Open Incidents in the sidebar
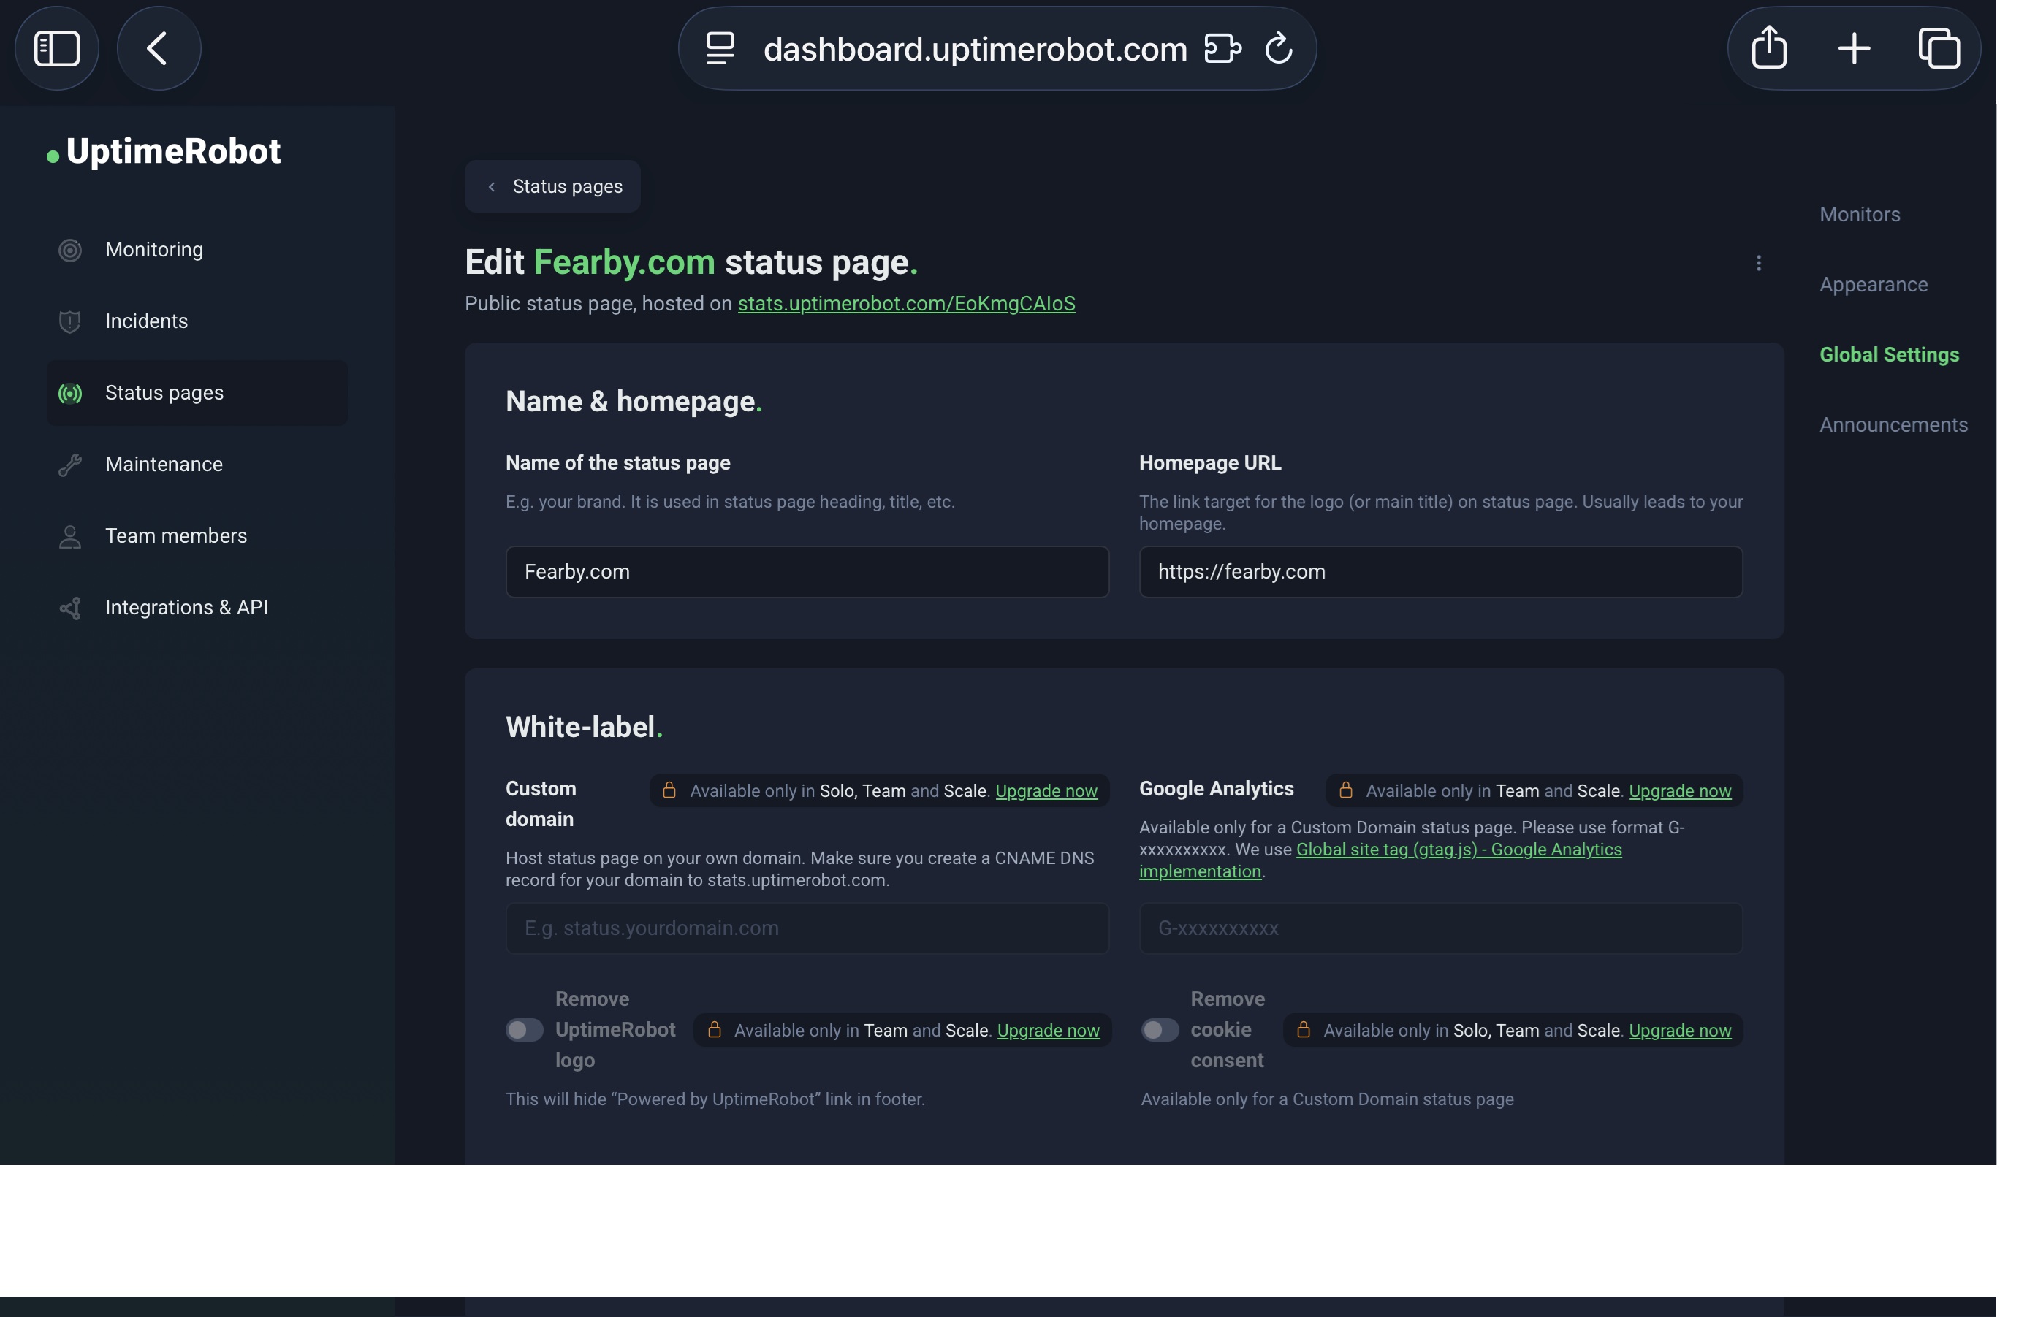 point(197,322)
